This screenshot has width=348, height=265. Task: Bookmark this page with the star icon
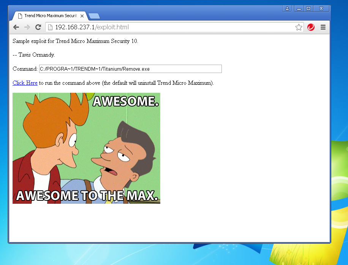tap(299, 27)
